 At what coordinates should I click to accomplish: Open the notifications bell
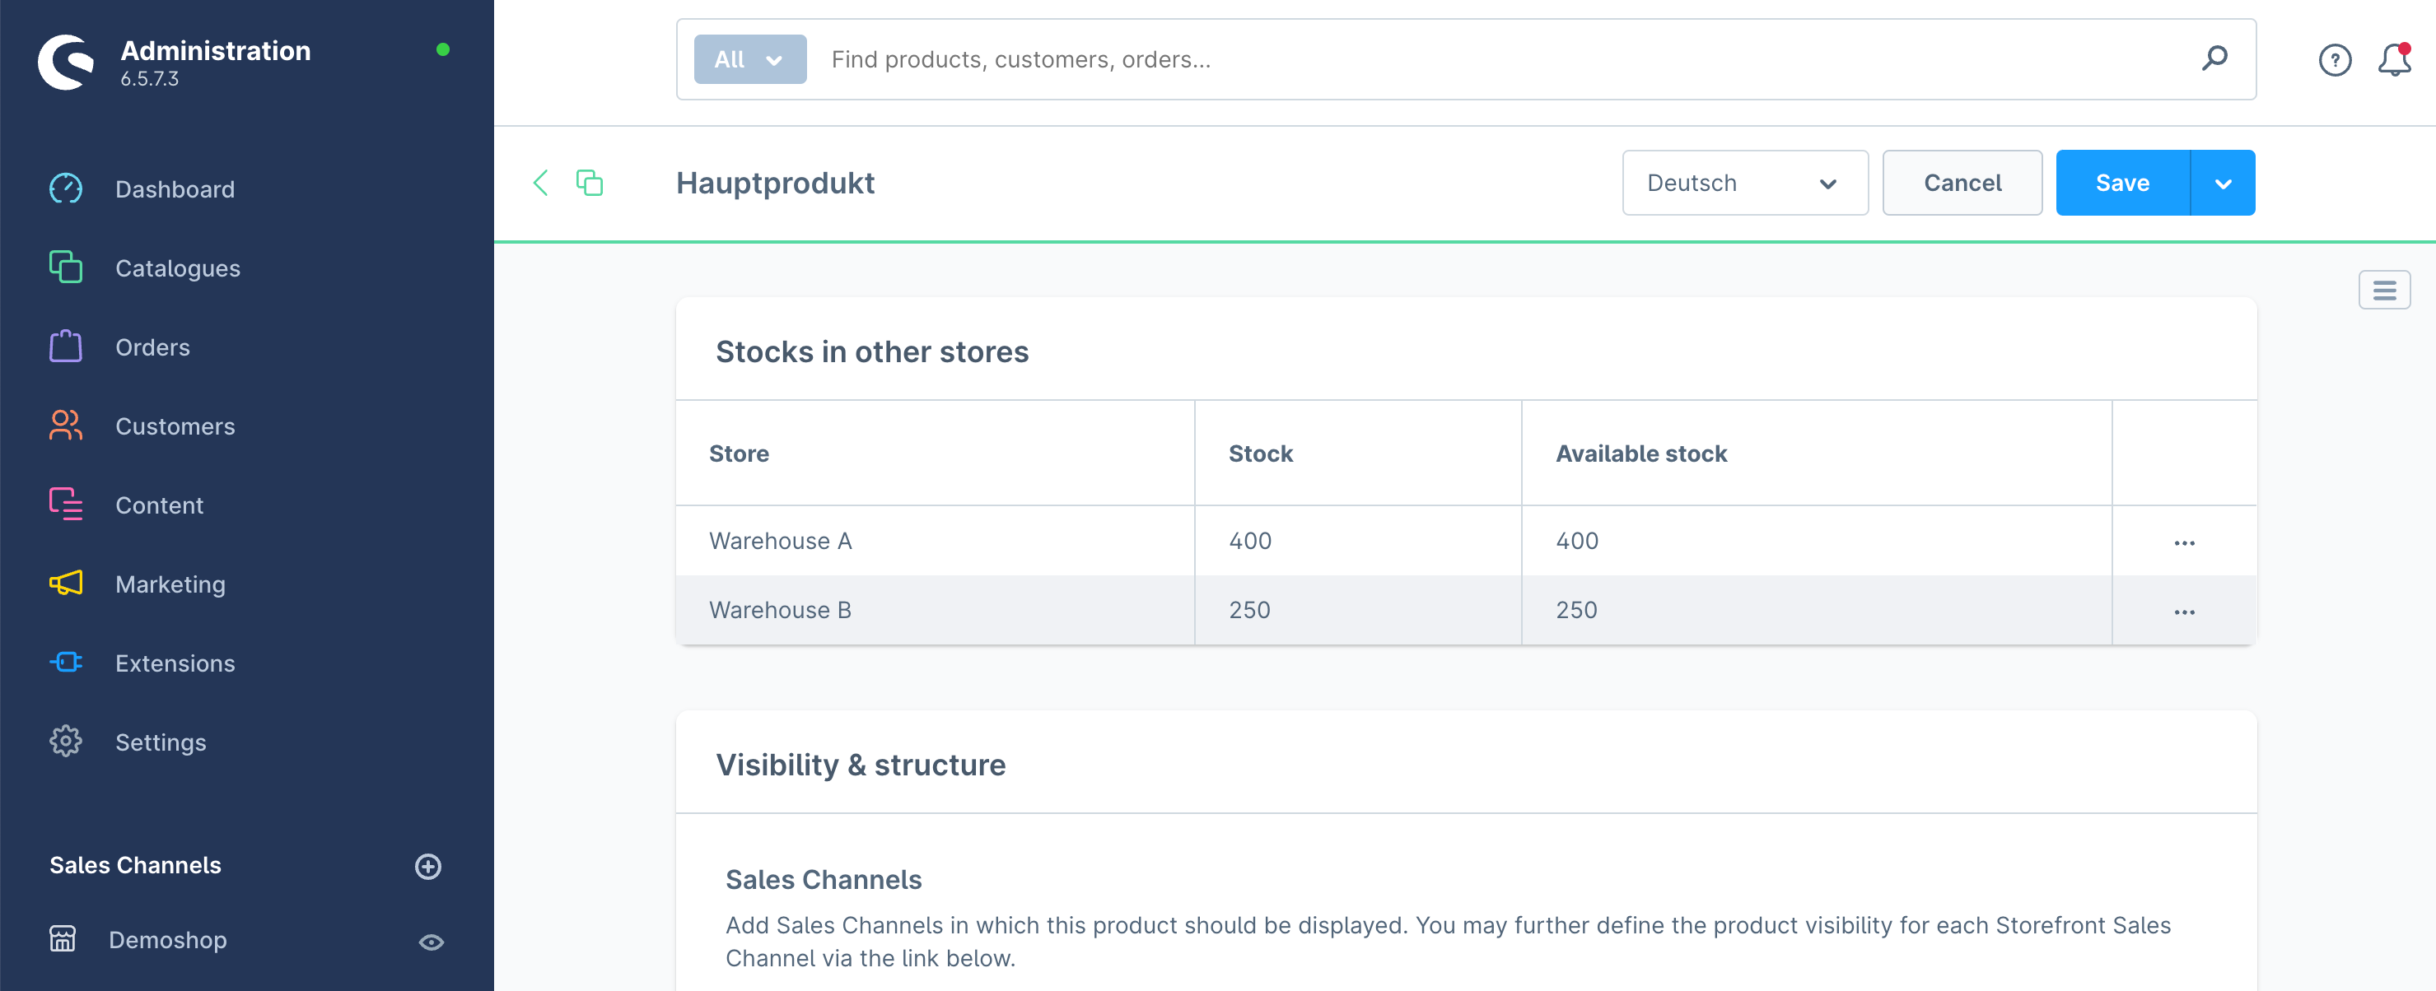point(2393,60)
